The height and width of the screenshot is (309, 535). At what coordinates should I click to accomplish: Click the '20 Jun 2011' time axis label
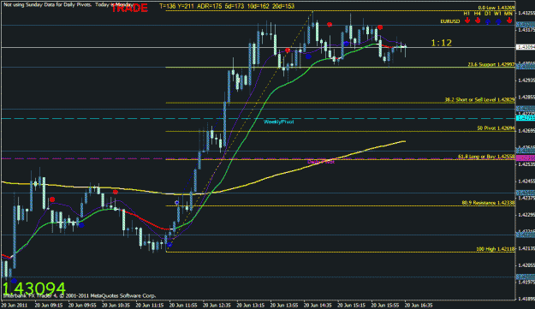point(15,305)
